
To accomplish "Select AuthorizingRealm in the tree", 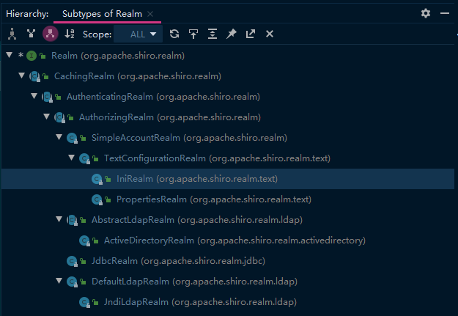I will 228,117.
